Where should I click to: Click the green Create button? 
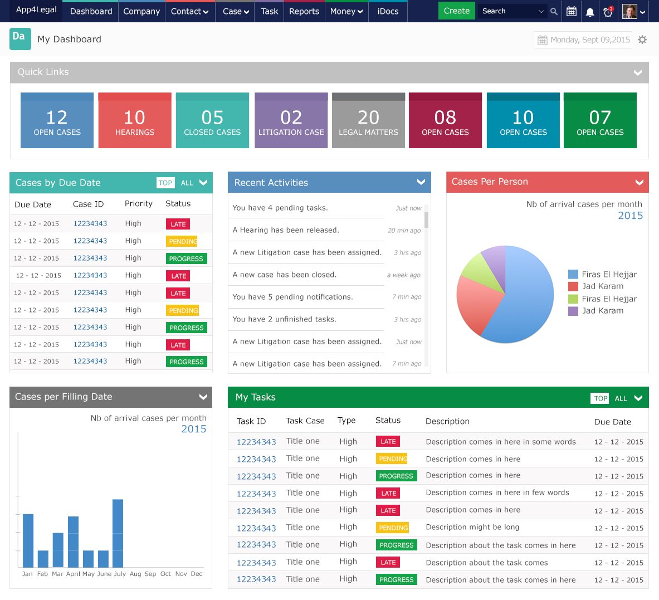(456, 11)
